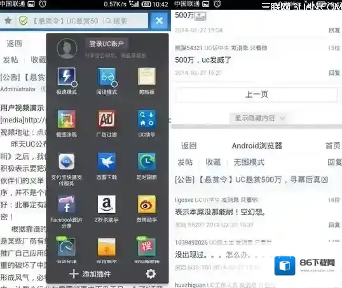Image resolution: width=342 pixels, height=288 pixels.
Task: Click 回复 beside the 2014-02-27 15:24 timestamp
Action: [334, 30]
